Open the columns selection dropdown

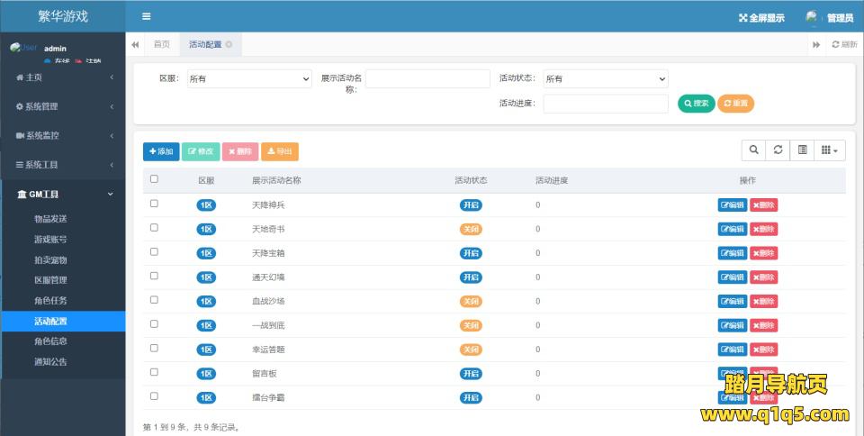tap(829, 150)
